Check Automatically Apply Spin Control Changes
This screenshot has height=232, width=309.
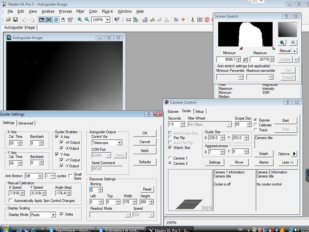click(10, 200)
